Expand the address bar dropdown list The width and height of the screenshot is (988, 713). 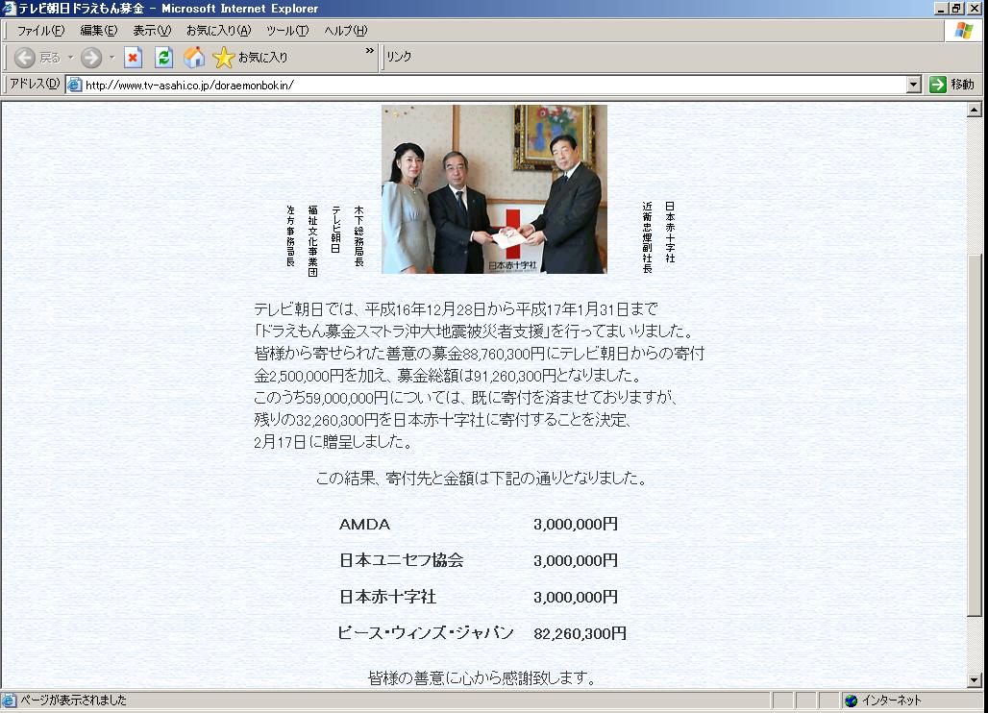click(914, 85)
